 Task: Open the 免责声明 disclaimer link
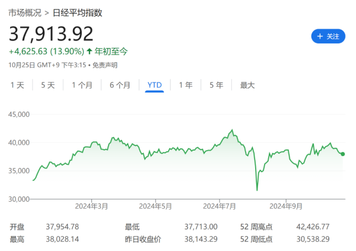pyautogui.click(x=105, y=65)
